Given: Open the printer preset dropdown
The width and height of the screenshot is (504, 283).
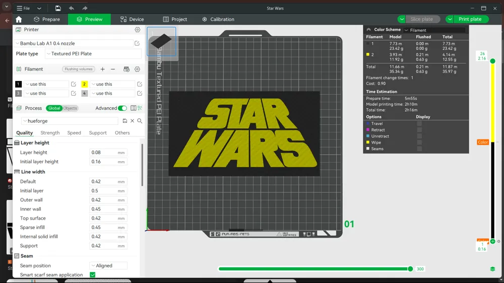Looking at the screenshot, I should (x=74, y=43).
